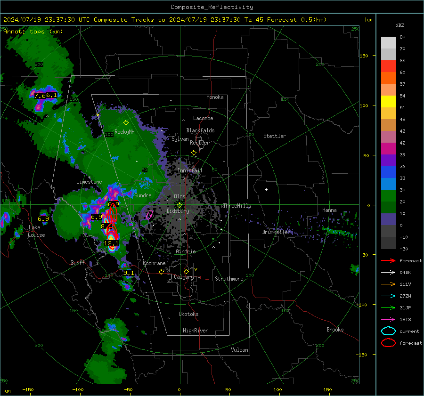The width and height of the screenshot is (424, 396).
Task: Click the Olds town label
Action: (179, 196)
